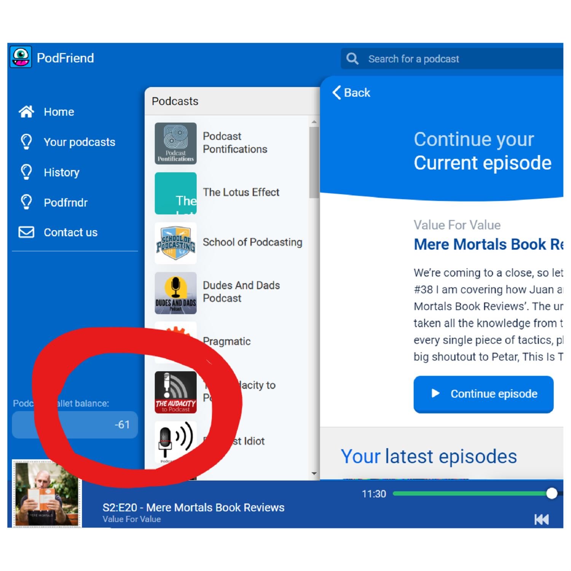571x571 pixels.
Task: Open School of Podcasting artwork
Action: coord(175,243)
